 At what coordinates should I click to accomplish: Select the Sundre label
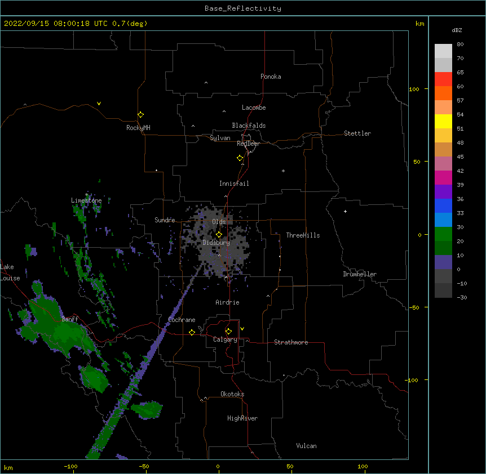(x=165, y=220)
